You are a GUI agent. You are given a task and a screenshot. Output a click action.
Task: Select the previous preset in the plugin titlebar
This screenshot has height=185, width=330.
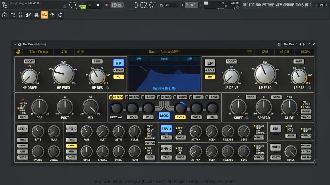(x=300, y=44)
